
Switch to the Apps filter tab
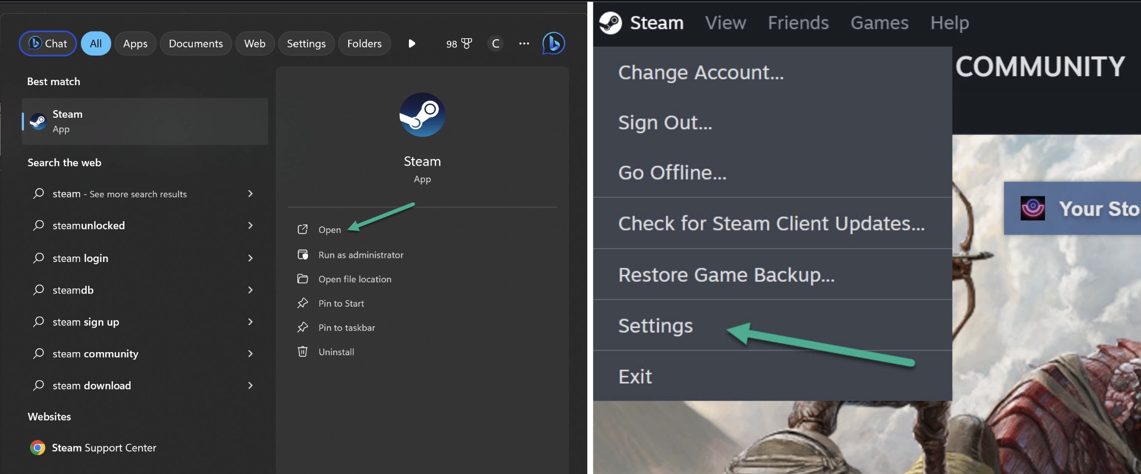pos(135,44)
